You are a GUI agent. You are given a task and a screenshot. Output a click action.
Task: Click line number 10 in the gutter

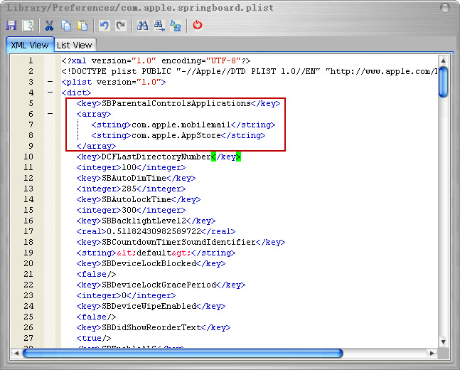pyautogui.click(x=28, y=157)
